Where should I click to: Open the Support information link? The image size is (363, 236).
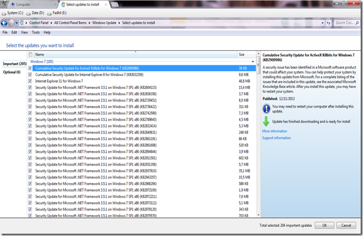point(276,138)
